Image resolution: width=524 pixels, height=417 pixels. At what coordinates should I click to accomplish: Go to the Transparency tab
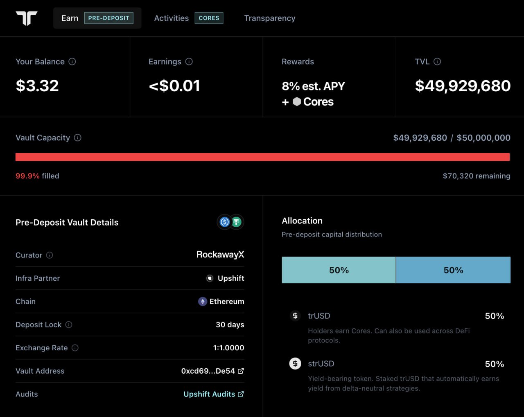270,18
